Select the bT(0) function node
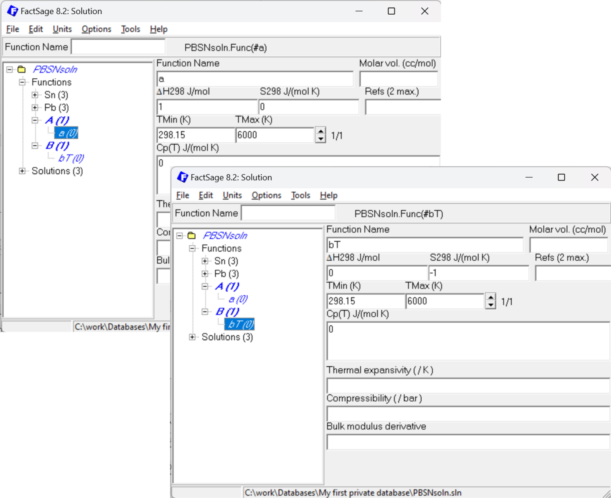 point(240,324)
